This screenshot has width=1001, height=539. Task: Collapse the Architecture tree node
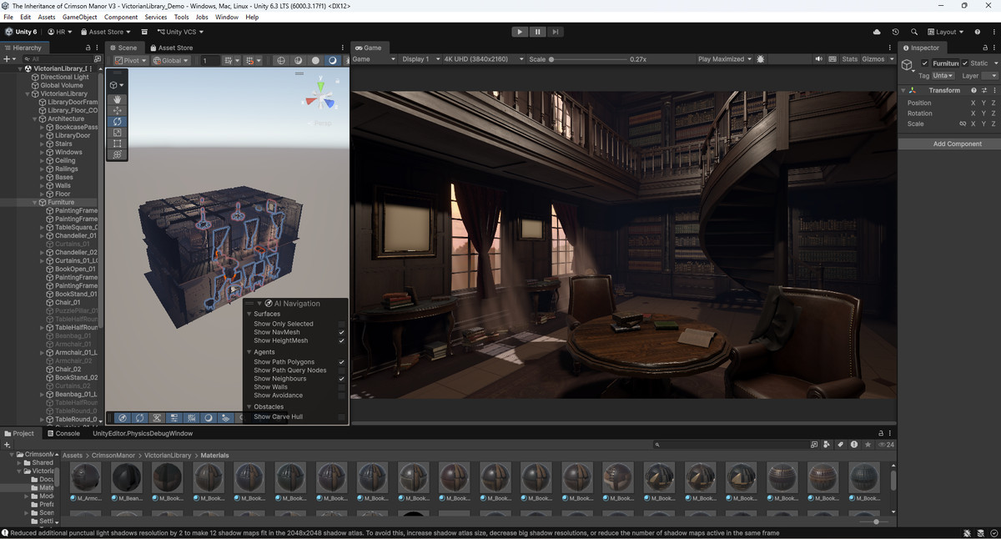pyautogui.click(x=35, y=118)
